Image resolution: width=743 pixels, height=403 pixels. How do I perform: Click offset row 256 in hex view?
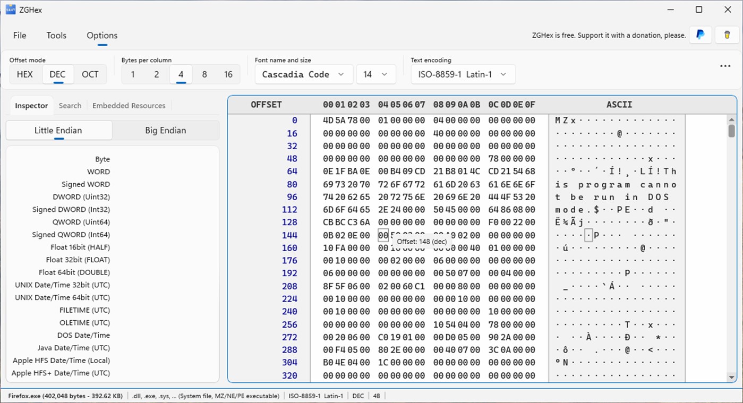[x=290, y=324]
